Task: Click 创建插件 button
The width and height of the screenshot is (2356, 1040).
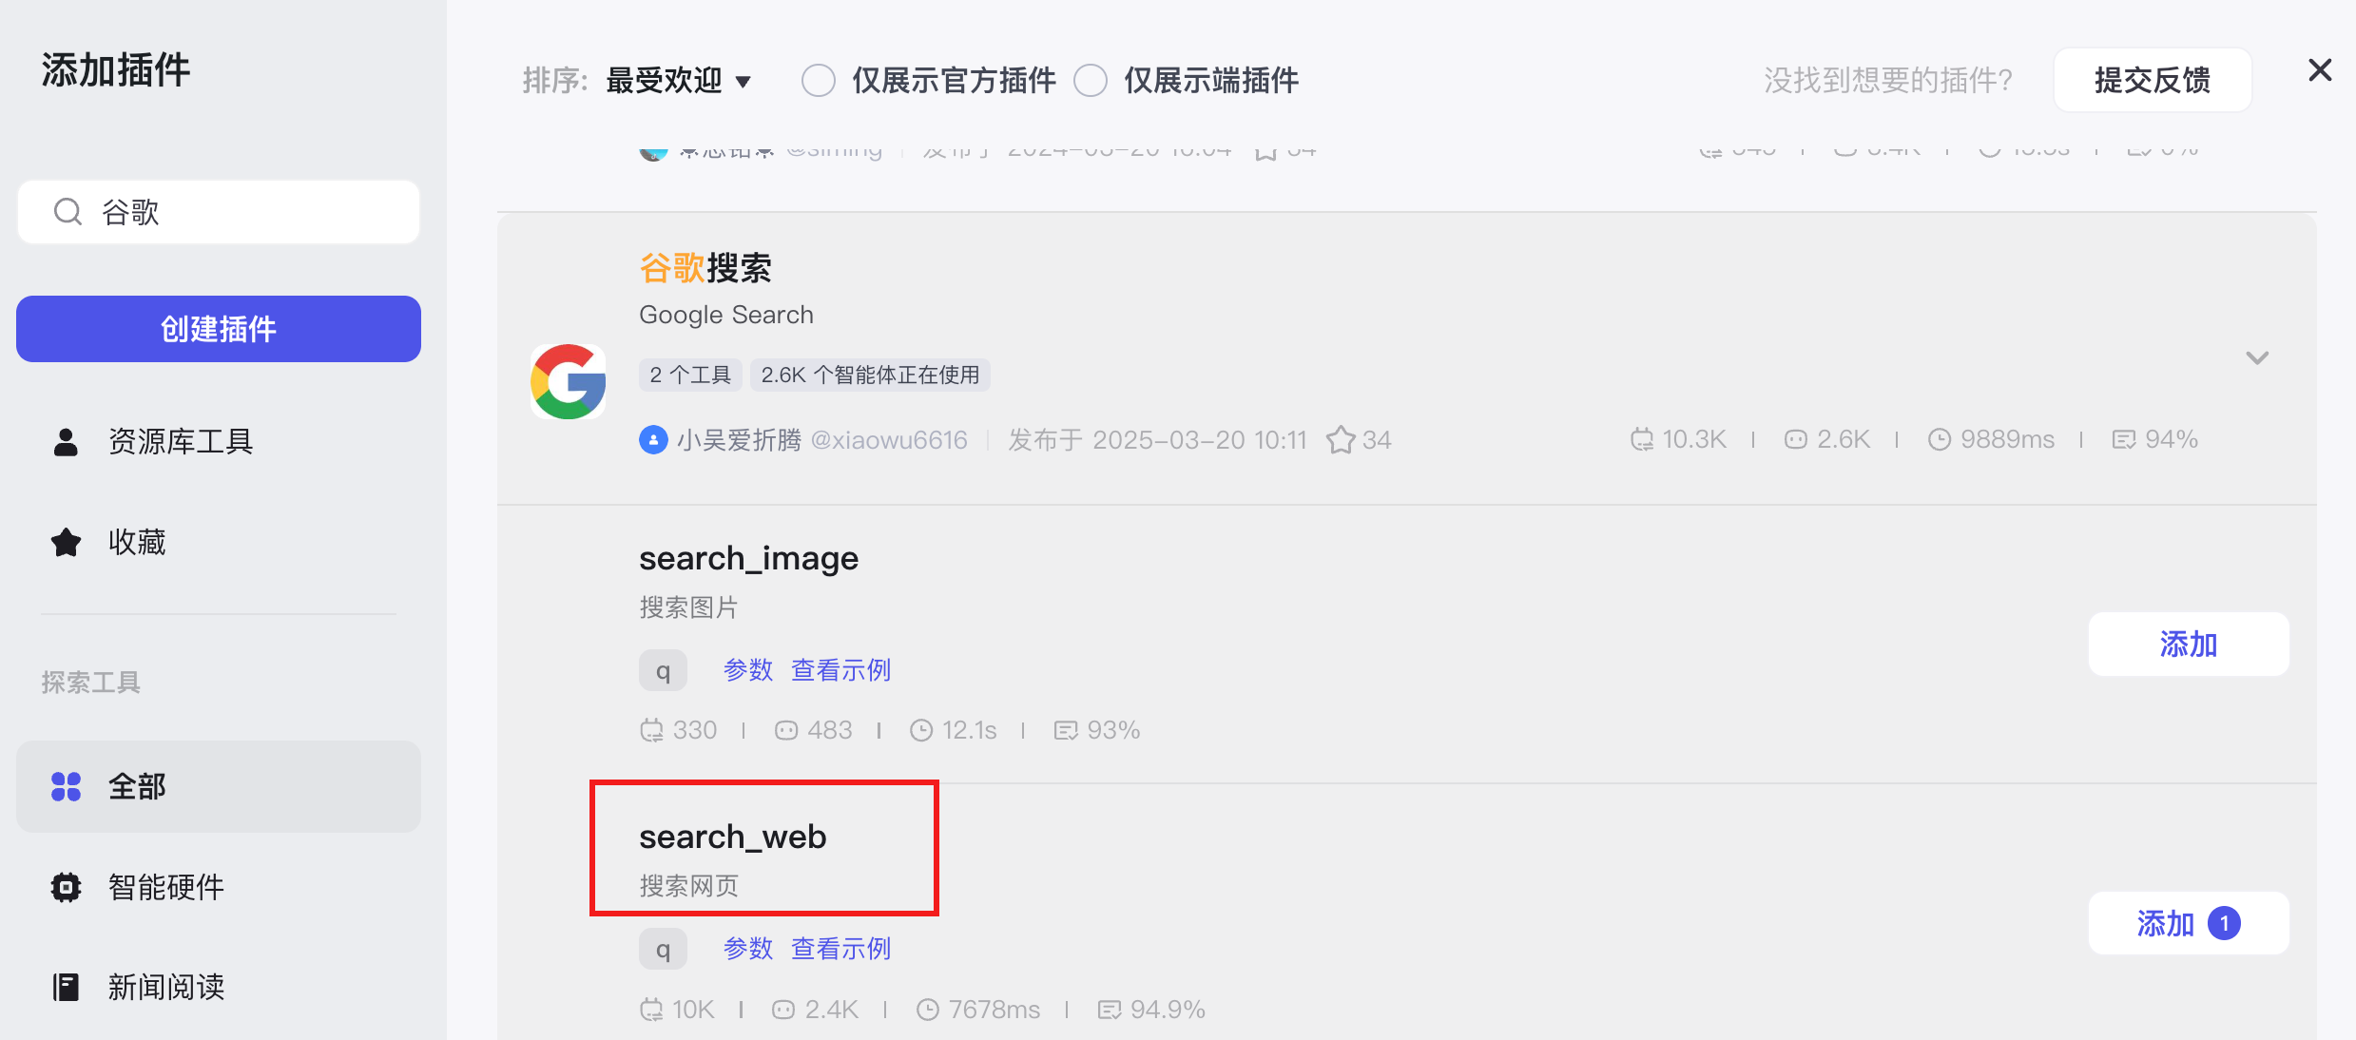Action: coord(218,329)
